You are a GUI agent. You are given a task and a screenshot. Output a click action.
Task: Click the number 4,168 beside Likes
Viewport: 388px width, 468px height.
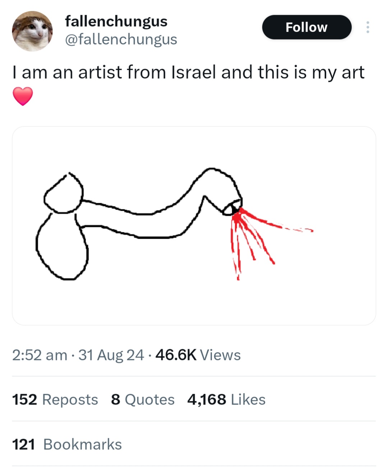pyautogui.click(x=207, y=399)
